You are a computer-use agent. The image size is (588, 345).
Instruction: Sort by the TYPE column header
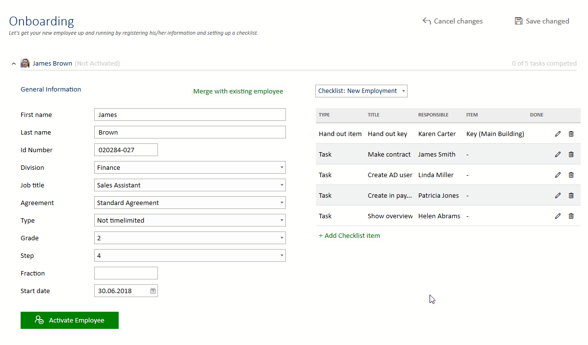pyautogui.click(x=324, y=115)
